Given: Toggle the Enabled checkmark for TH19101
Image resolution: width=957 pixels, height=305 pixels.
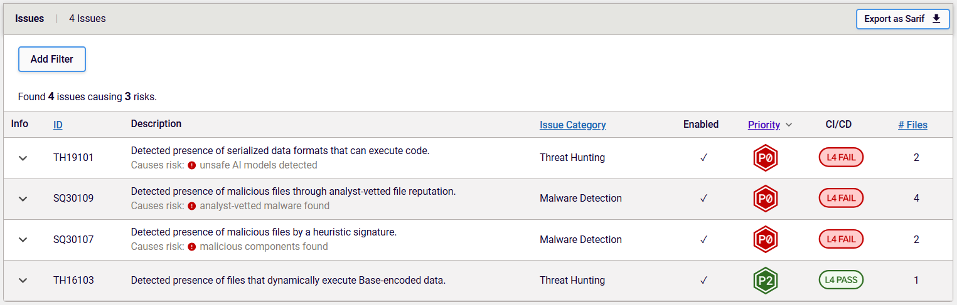Looking at the screenshot, I should (703, 158).
